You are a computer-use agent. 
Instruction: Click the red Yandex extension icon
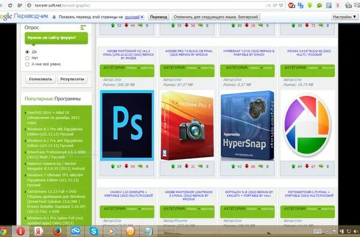338,5
